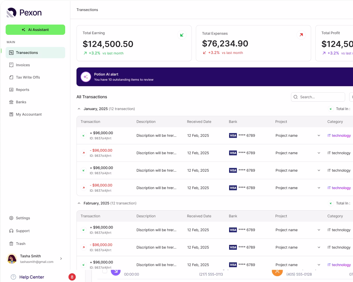This screenshot has height=282, width=353.
Task: Click Transaction header in January table
Action: (90, 122)
